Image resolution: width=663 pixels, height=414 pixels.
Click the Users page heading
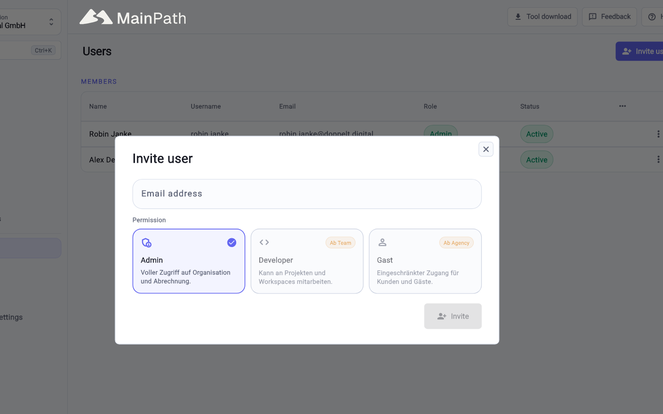(97, 52)
